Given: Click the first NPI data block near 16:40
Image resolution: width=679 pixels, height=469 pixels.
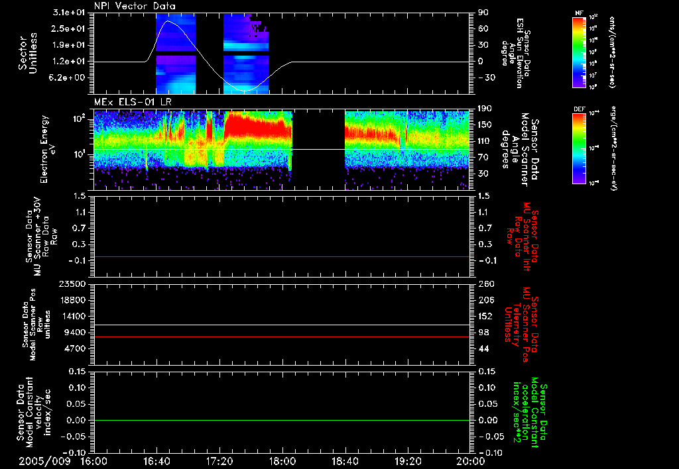Looking at the screenshot, I should [175, 53].
